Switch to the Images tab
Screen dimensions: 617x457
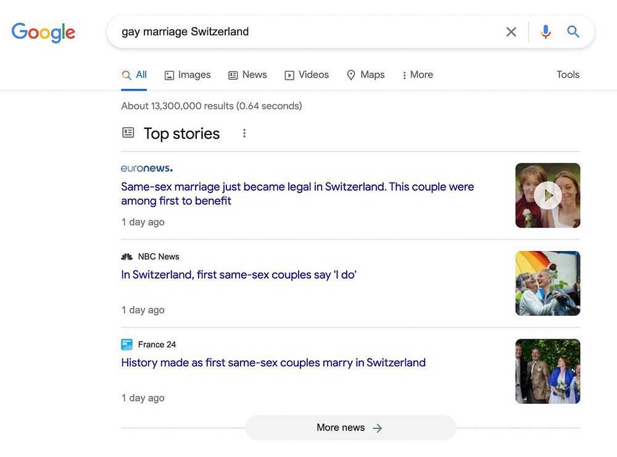click(188, 75)
